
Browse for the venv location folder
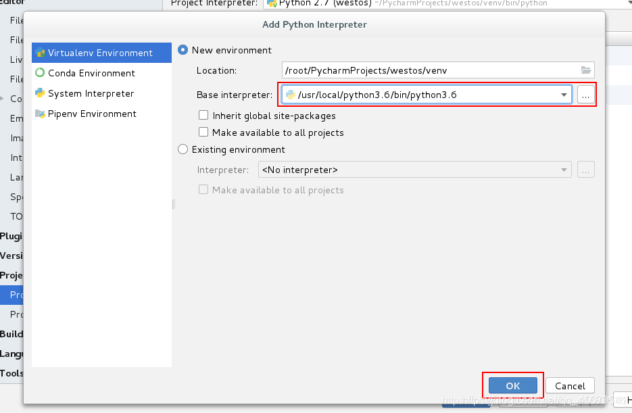coord(586,70)
